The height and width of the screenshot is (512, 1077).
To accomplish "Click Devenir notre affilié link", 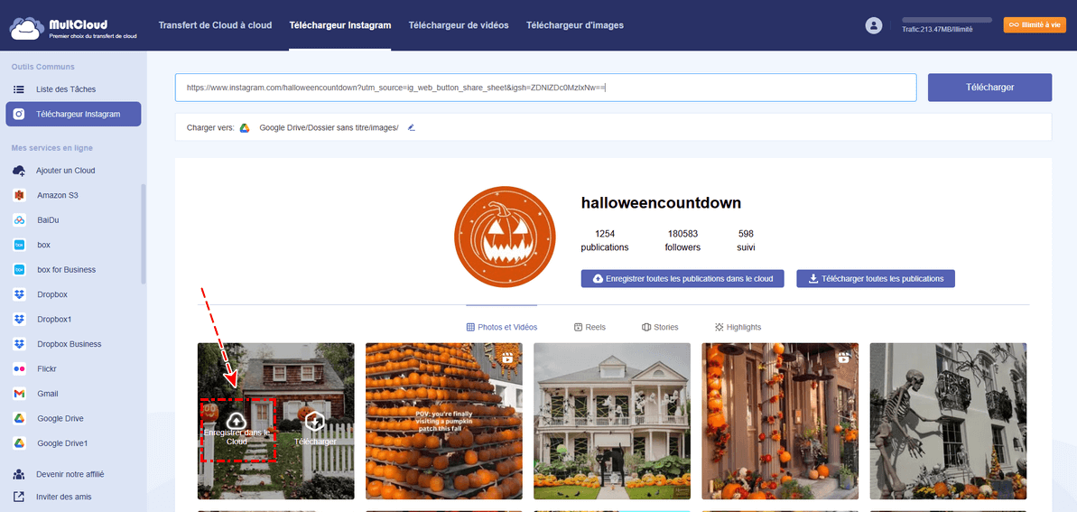I will point(70,474).
